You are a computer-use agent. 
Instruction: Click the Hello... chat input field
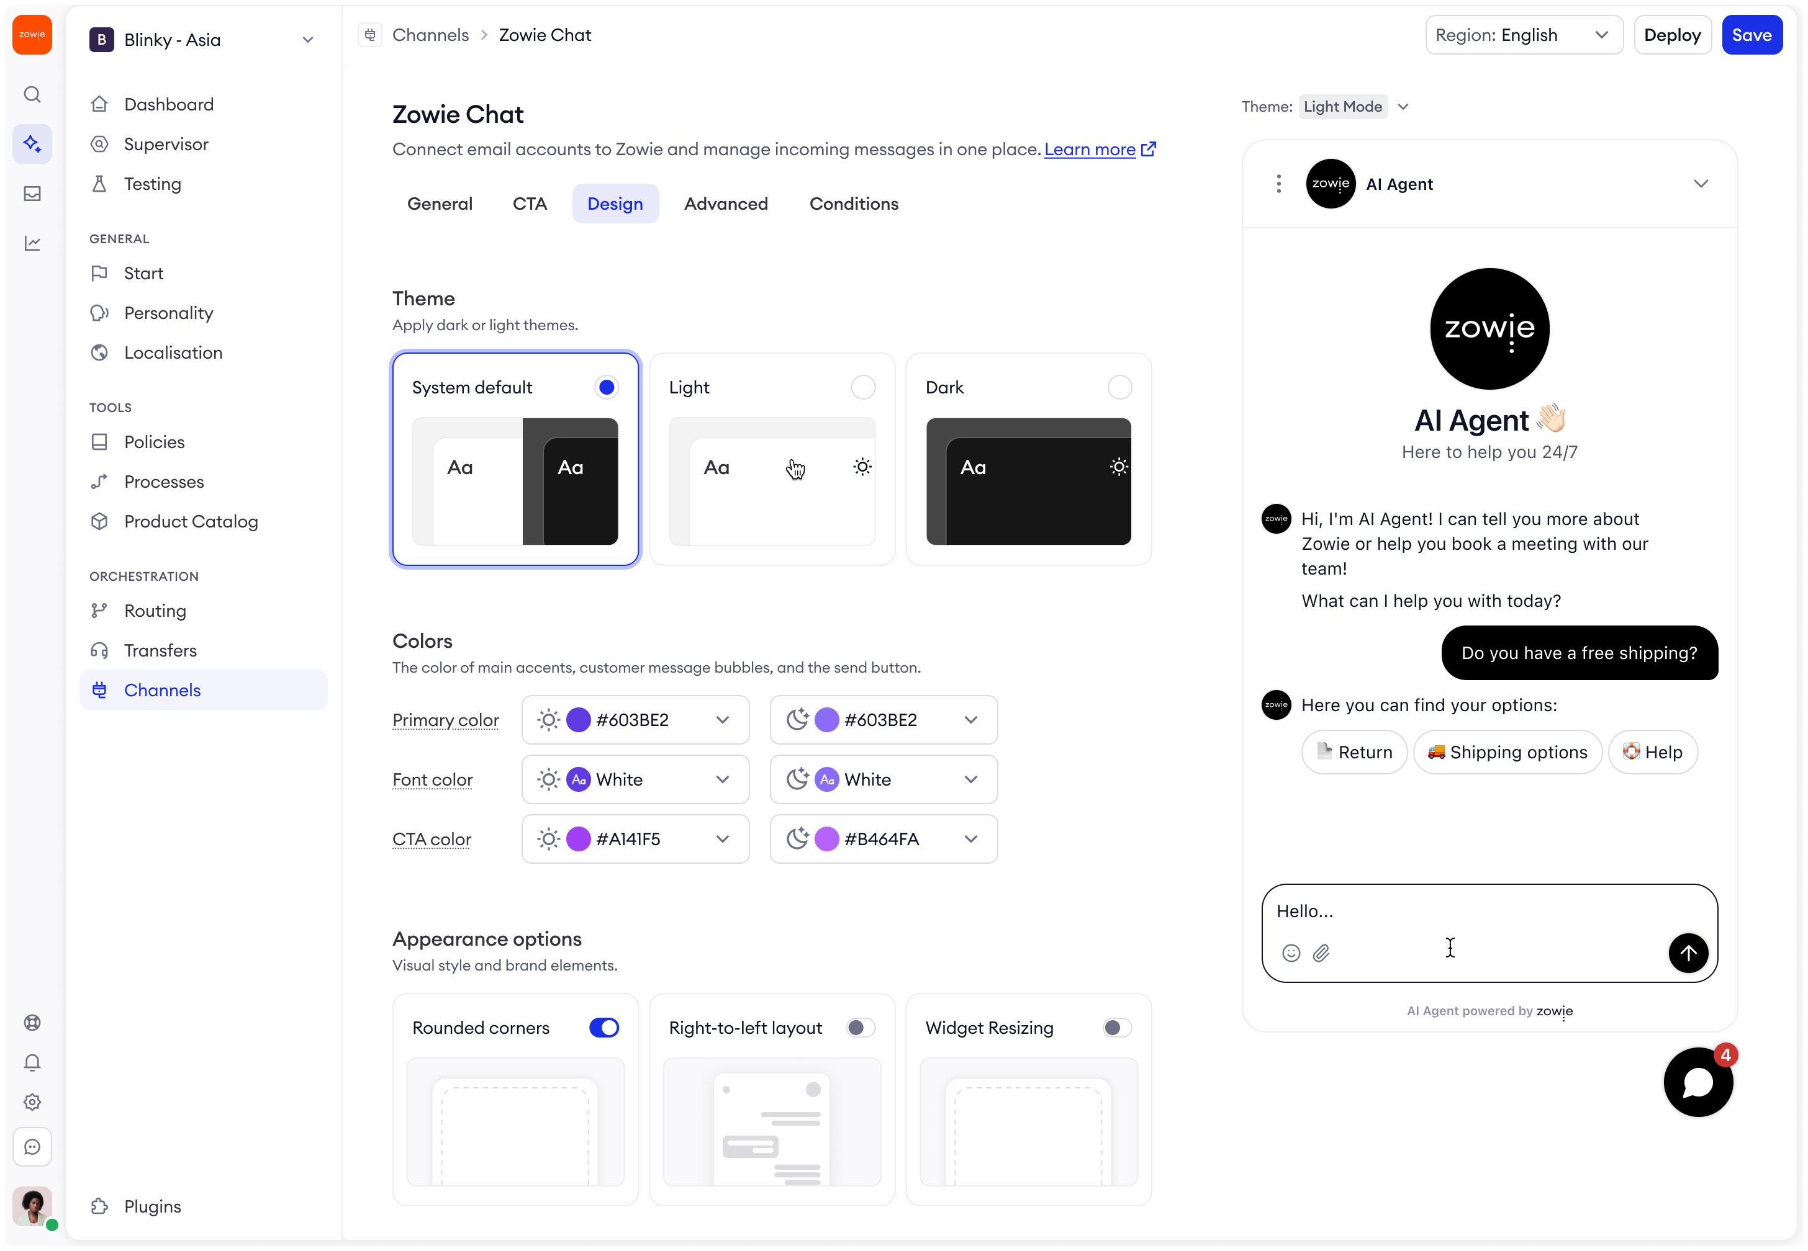1489,933
